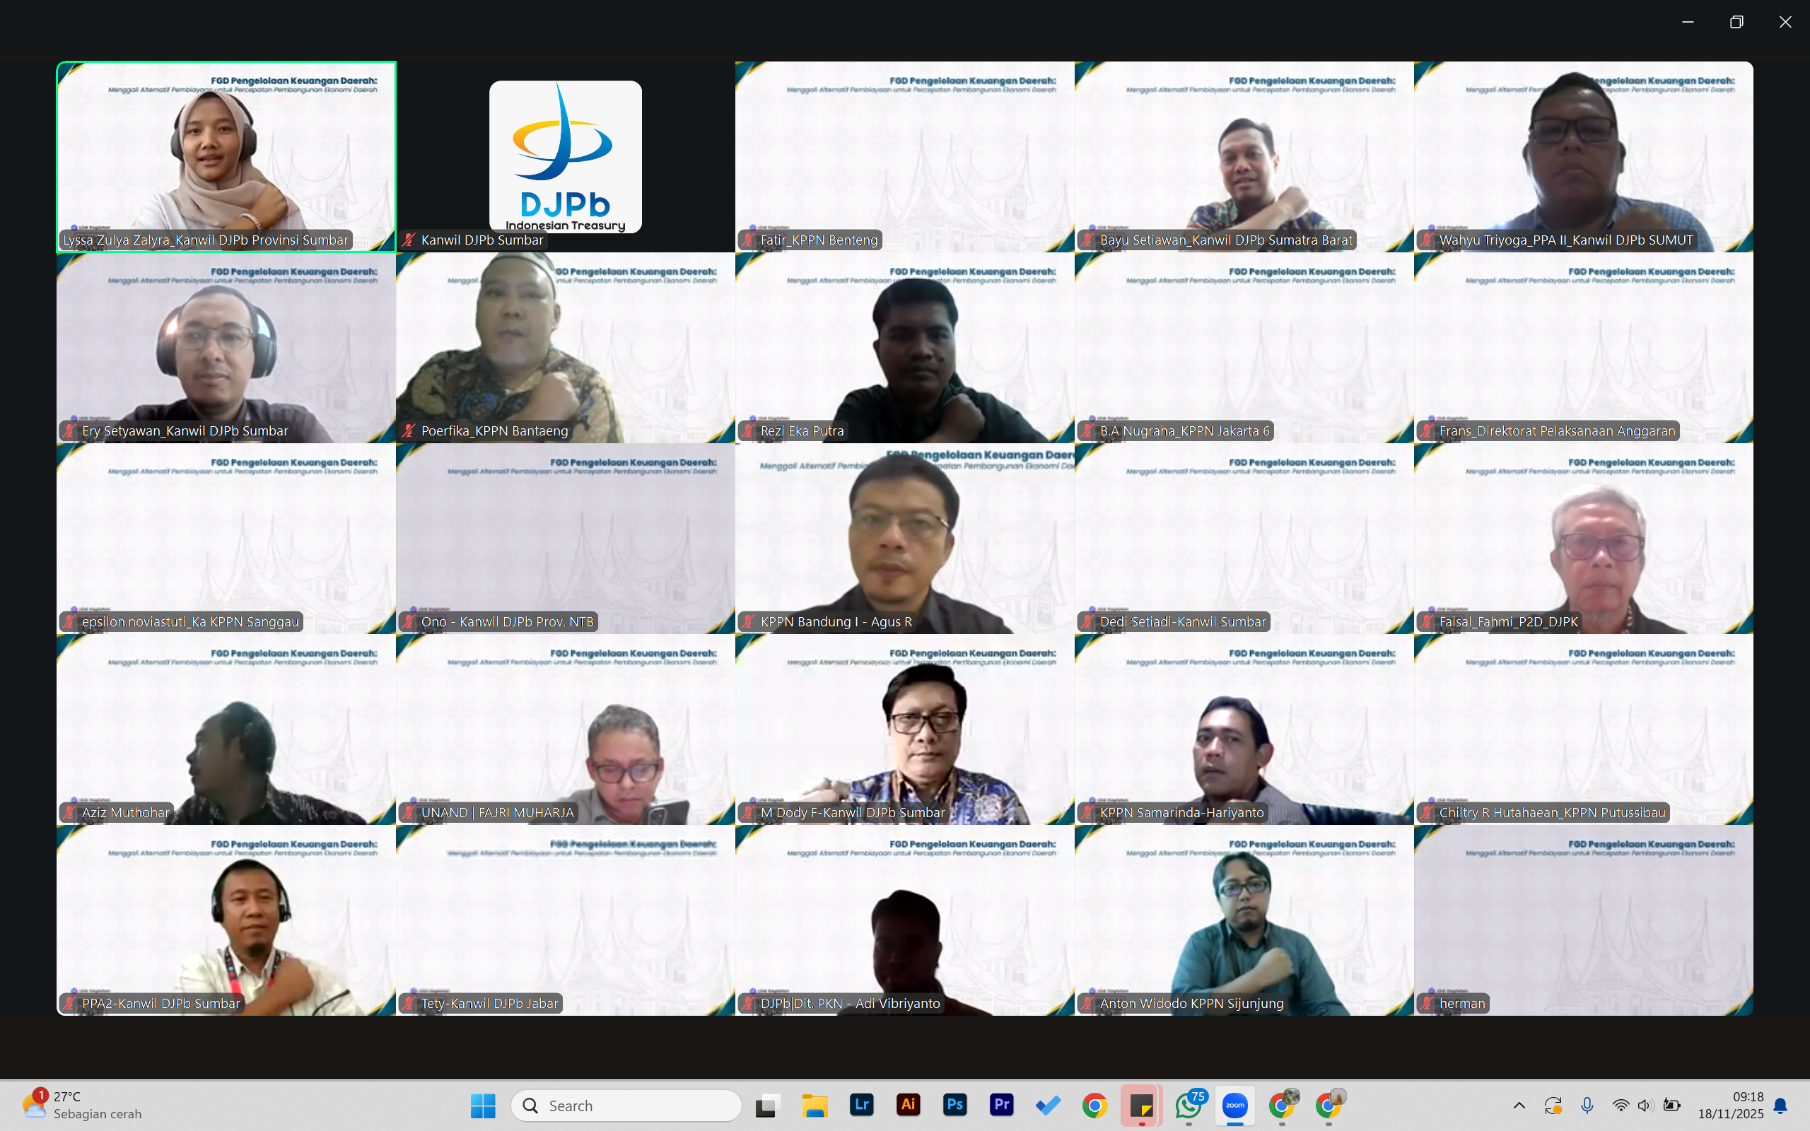Screen dimensions: 1810x1131
Task: Click the Windows Start button
Action: point(483,1105)
